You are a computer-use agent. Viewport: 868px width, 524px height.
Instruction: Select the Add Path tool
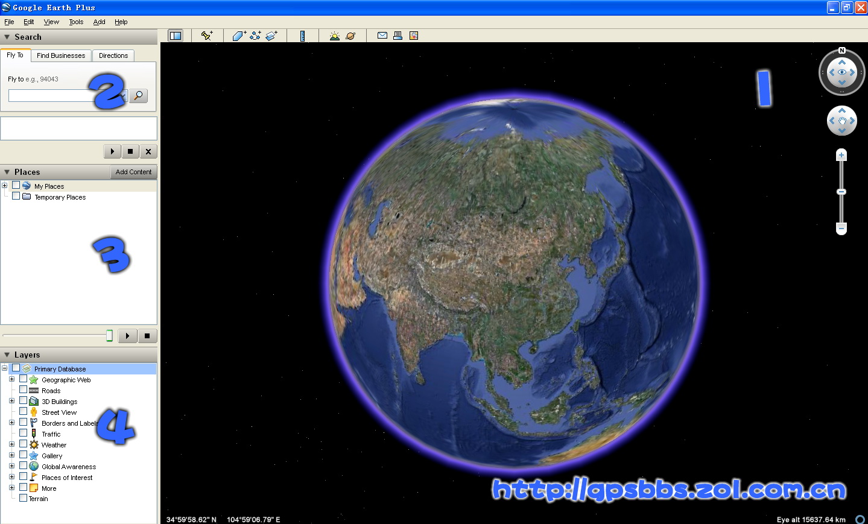255,36
